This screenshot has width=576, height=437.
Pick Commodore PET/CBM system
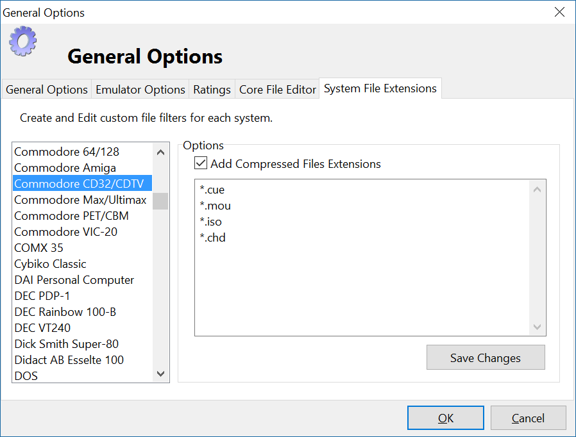coord(82,216)
